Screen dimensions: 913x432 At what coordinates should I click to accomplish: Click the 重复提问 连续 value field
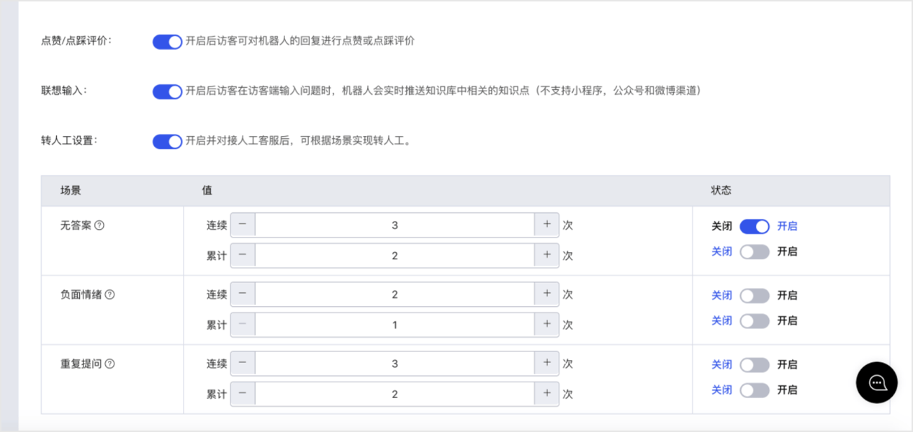[x=395, y=364]
